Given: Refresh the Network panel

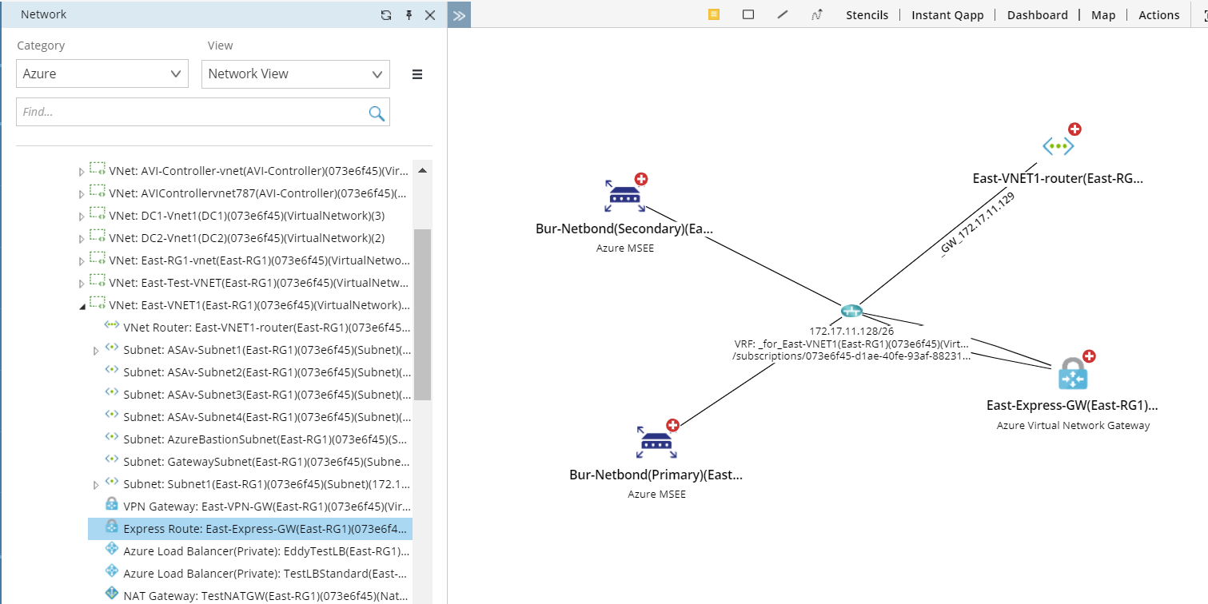Looking at the screenshot, I should click(386, 15).
